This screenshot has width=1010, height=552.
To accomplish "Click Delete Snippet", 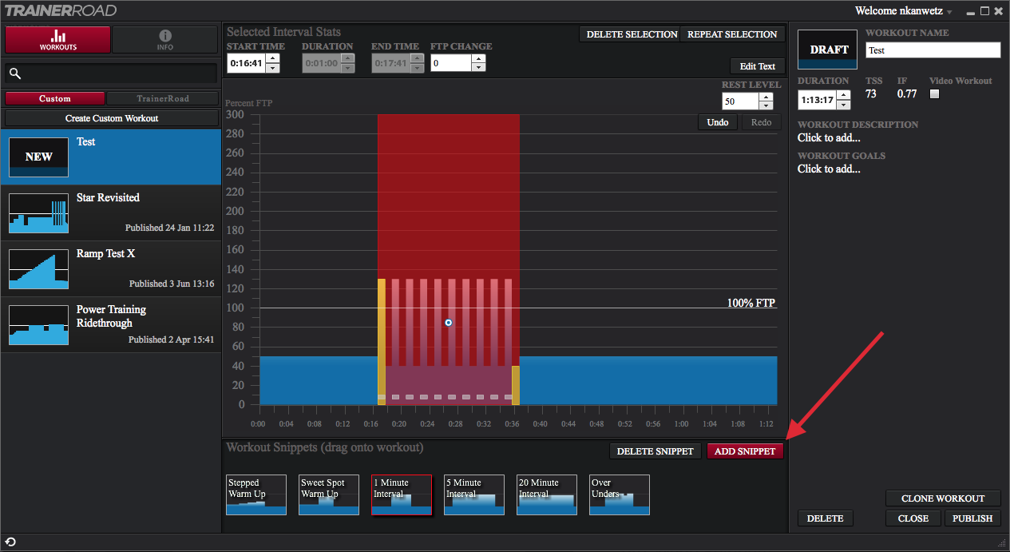I will pos(656,451).
